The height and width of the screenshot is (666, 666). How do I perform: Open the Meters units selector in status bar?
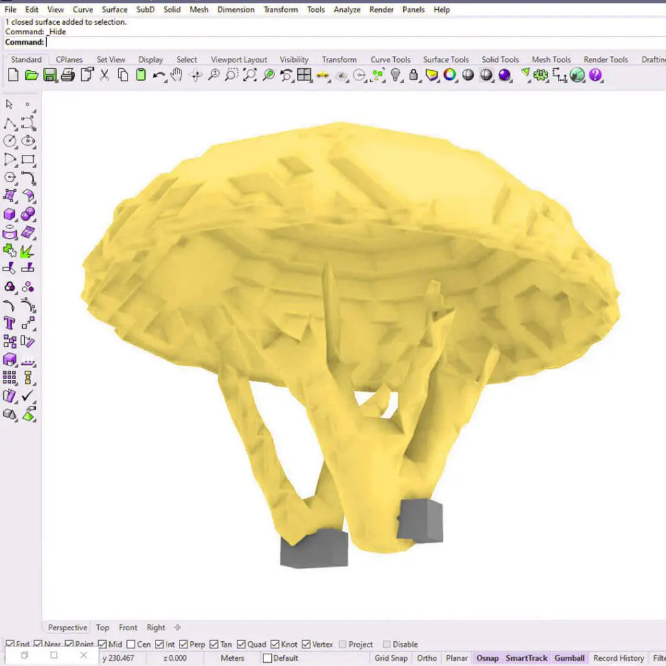(x=232, y=658)
